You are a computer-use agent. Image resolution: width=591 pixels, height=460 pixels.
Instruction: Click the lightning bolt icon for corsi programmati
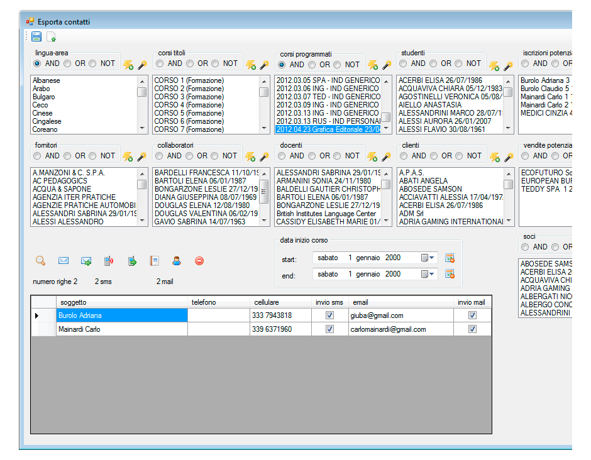tap(373, 65)
